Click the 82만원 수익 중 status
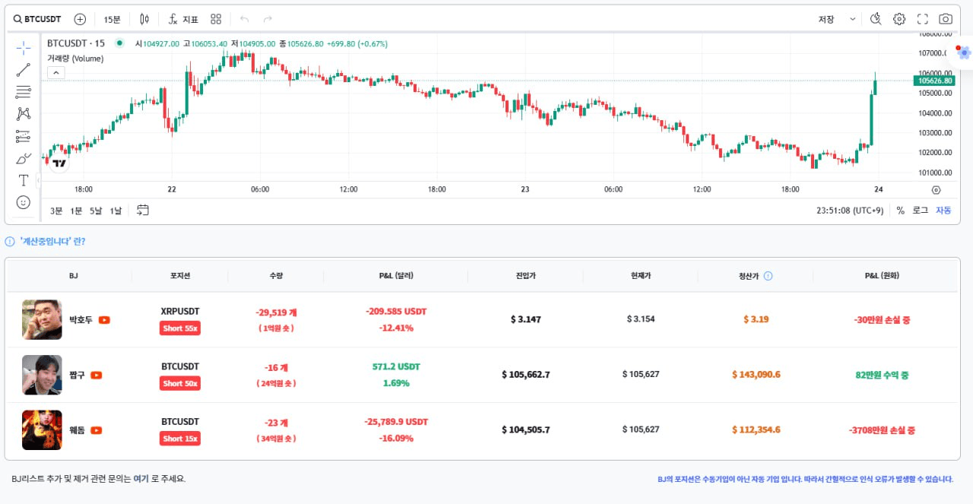The width and height of the screenshot is (973, 504). 882,375
